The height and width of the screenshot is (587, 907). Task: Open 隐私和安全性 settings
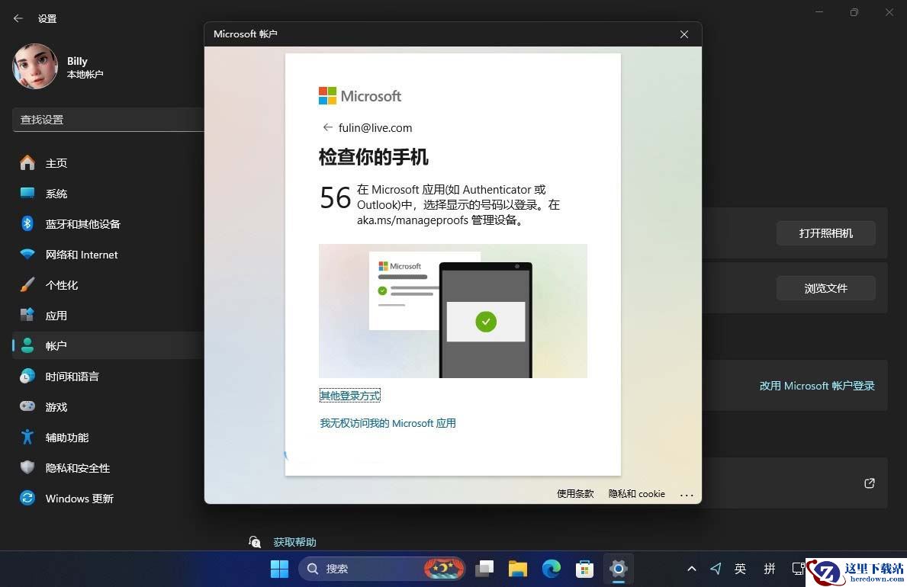(108, 468)
